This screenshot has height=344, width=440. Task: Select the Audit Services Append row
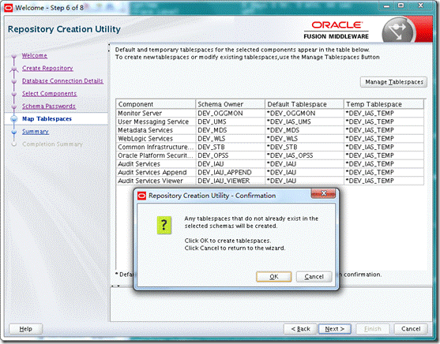click(x=270, y=172)
